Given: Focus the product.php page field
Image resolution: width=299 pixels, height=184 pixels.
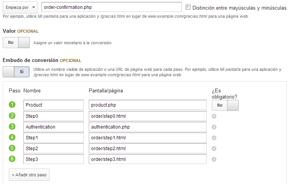Looking at the screenshot, I should (148, 105).
